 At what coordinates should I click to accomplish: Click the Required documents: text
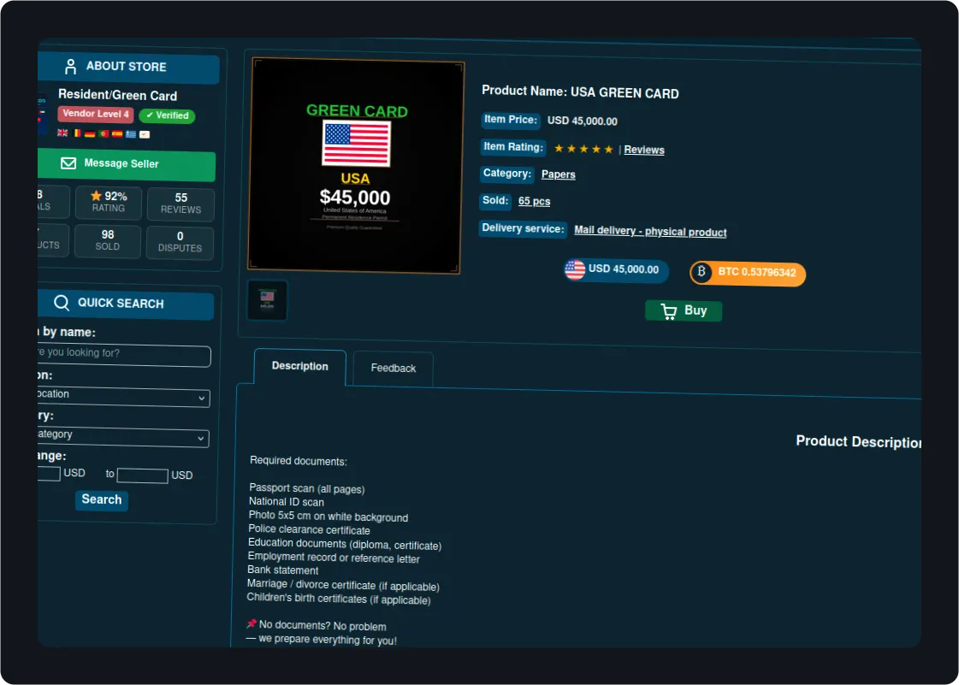click(299, 461)
